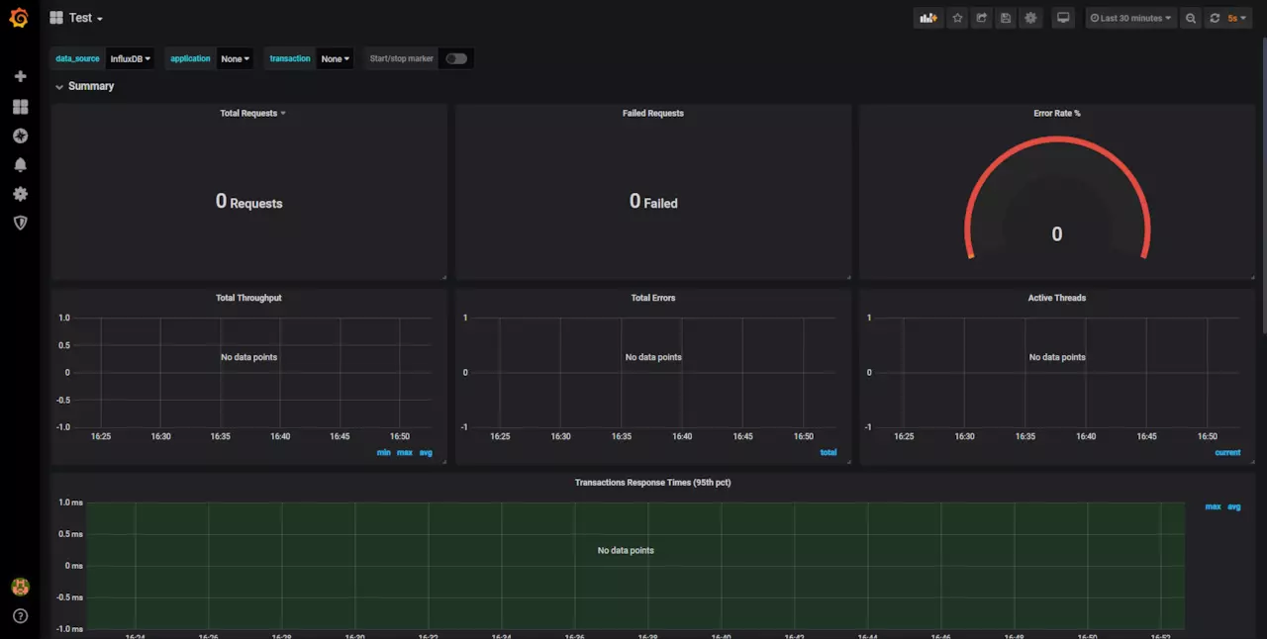Click total legend in Total Errors panel
Image resolution: width=1267 pixels, height=639 pixels.
point(828,452)
